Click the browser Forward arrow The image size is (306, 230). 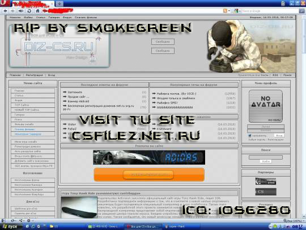[13, 11]
